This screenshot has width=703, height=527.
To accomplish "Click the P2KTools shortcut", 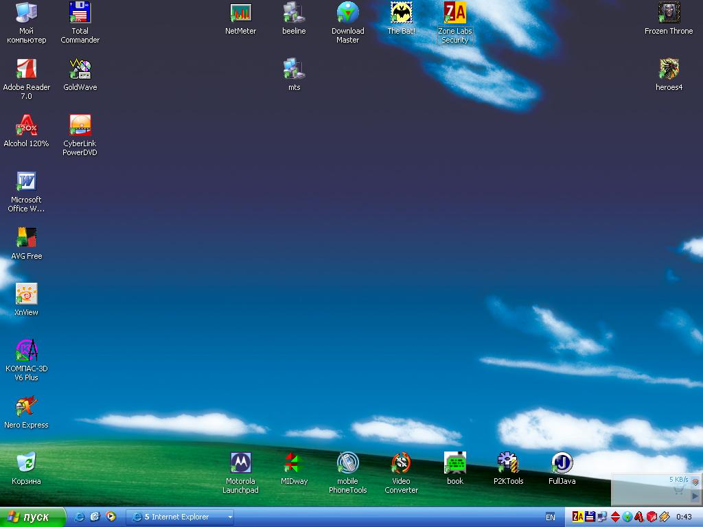I will point(508,469).
